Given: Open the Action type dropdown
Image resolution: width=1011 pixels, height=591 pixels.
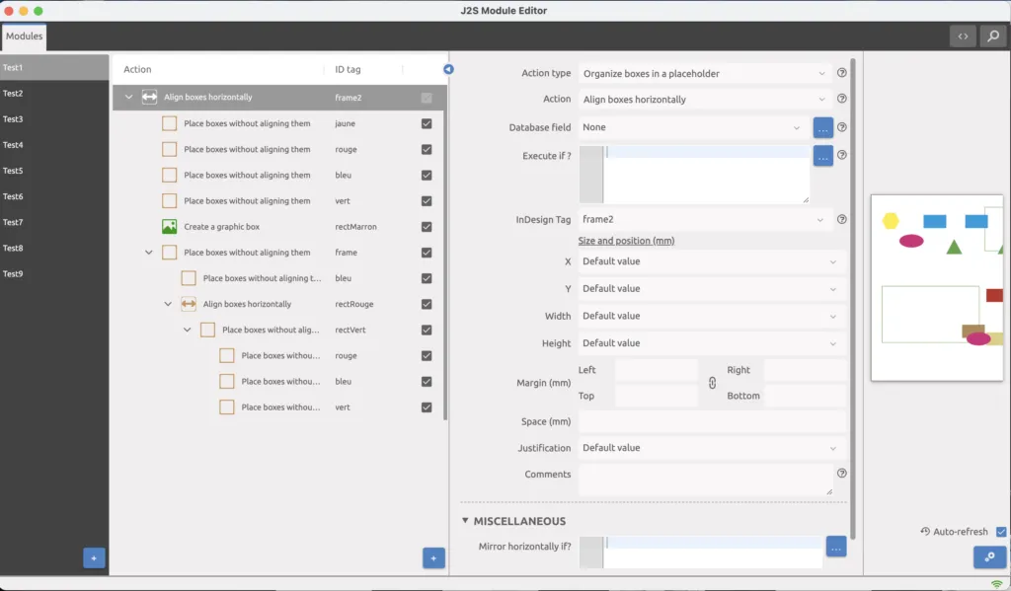Looking at the screenshot, I should pyautogui.click(x=705, y=73).
